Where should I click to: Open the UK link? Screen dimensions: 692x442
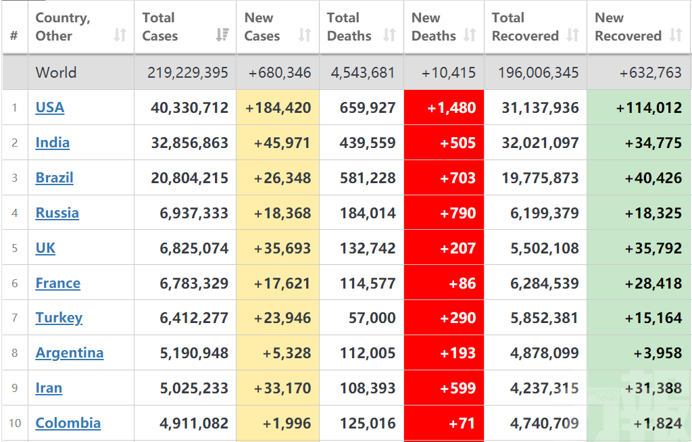45,248
